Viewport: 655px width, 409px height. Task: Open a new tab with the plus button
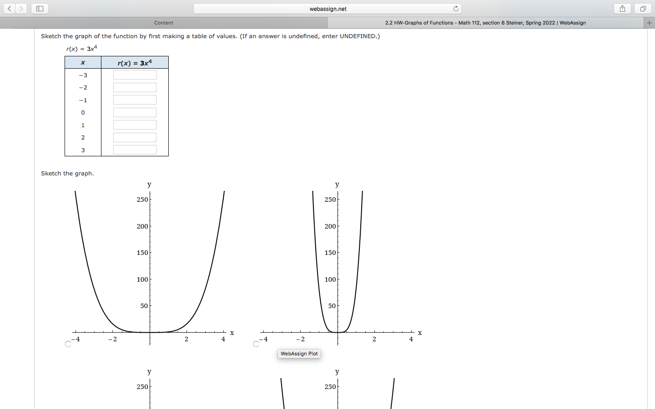point(649,23)
